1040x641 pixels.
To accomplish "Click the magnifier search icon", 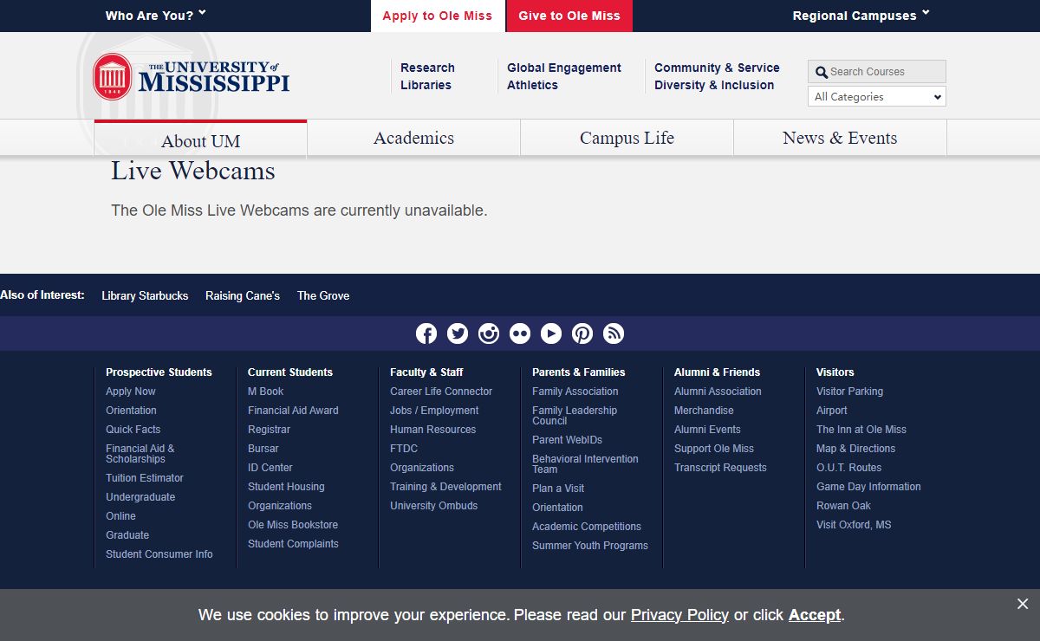I will click(822, 72).
